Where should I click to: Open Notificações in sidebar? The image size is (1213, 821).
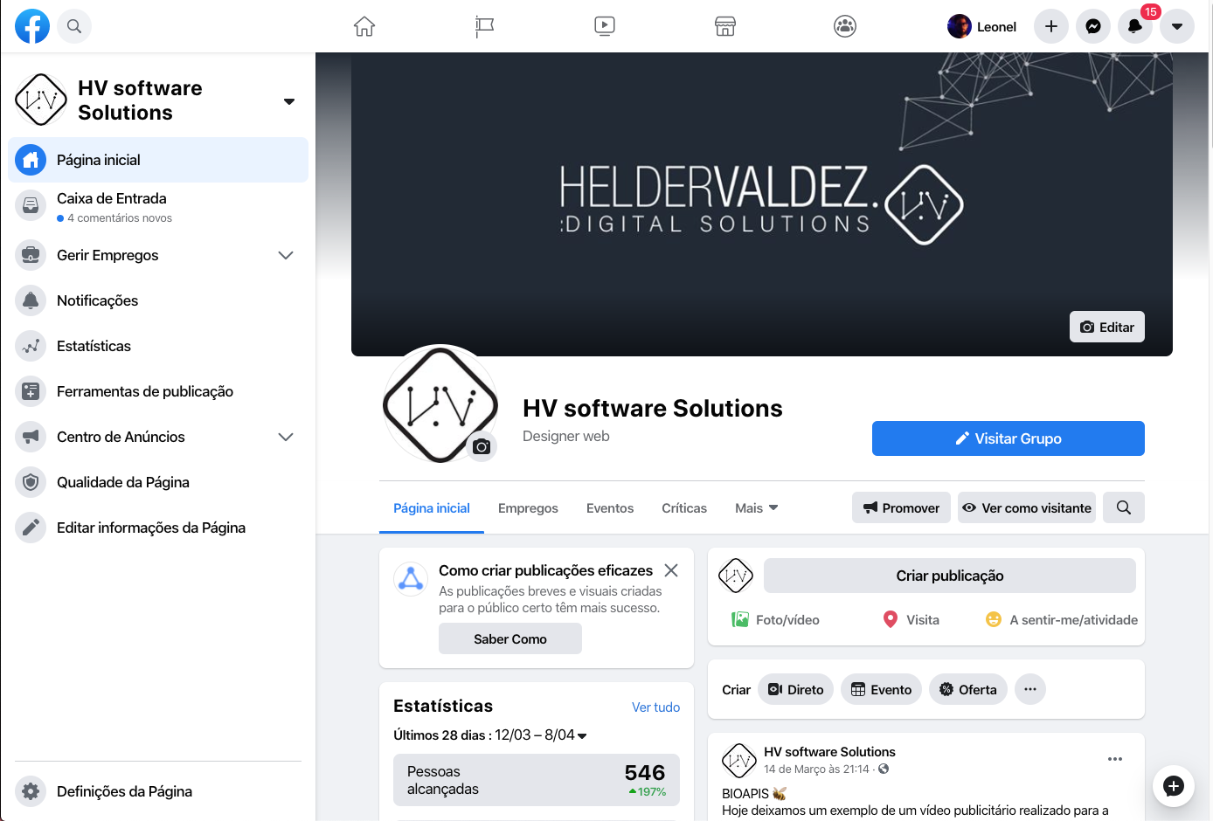158,300
